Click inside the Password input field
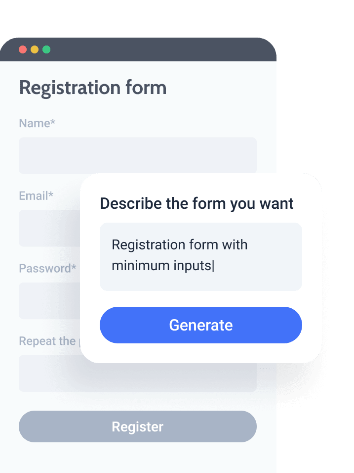Image resolution: width=354 pixels, height=473 pixels. point(49,301)
